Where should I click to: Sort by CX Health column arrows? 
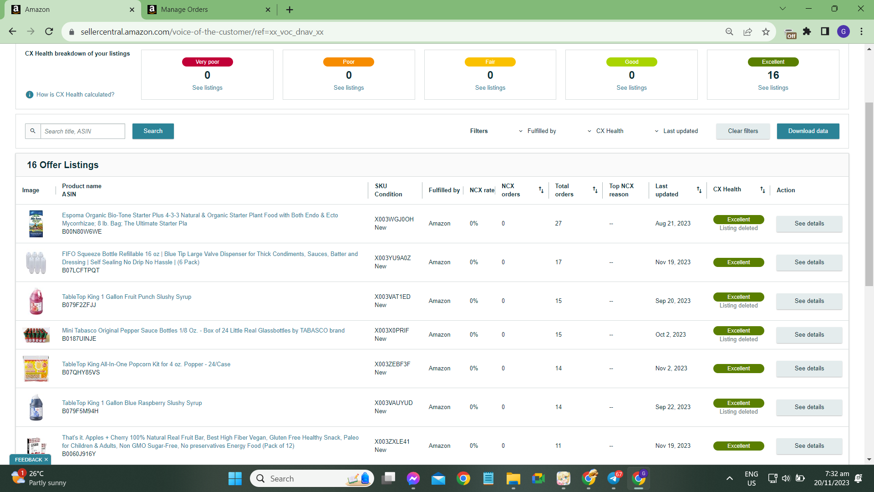click(762, 190)
